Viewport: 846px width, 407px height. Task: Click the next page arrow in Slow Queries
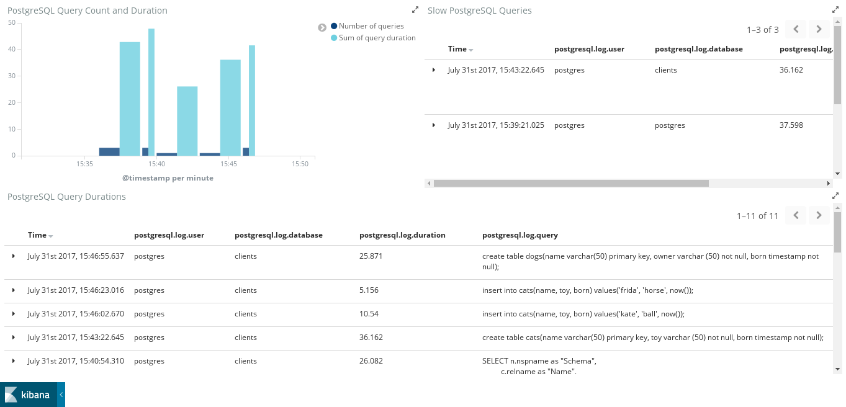coord(818,29)
